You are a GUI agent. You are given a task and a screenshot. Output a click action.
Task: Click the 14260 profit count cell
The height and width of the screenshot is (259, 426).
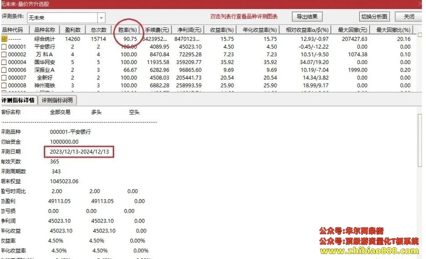pos(73,39)
